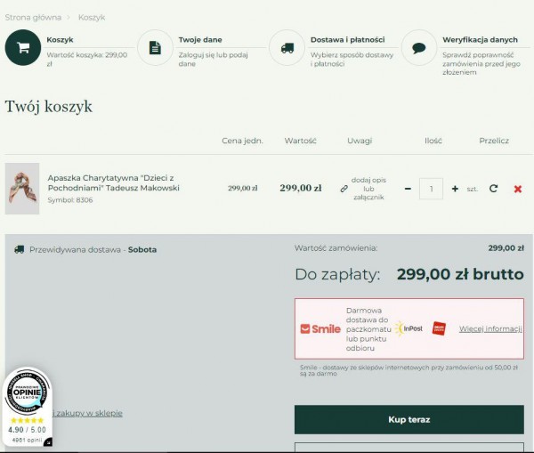Image resolution: width=534 pixels, height=453 pixels.
Task: Click the paperclip attachment link icon
Action: tap(344, 189)
